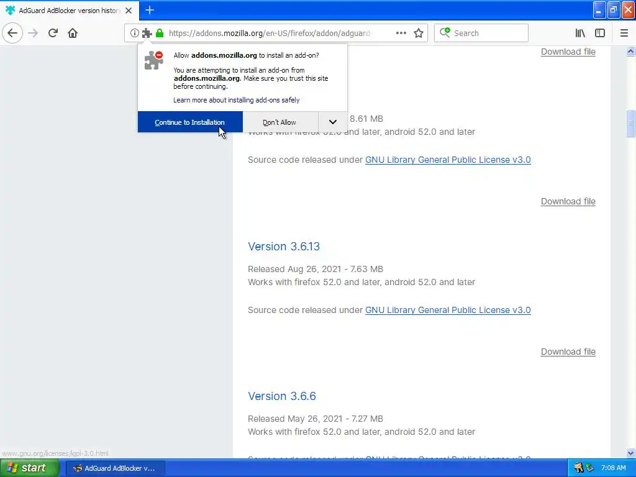
Task: Click Download file link above Version 3.6.6
Action: [568, 352]
